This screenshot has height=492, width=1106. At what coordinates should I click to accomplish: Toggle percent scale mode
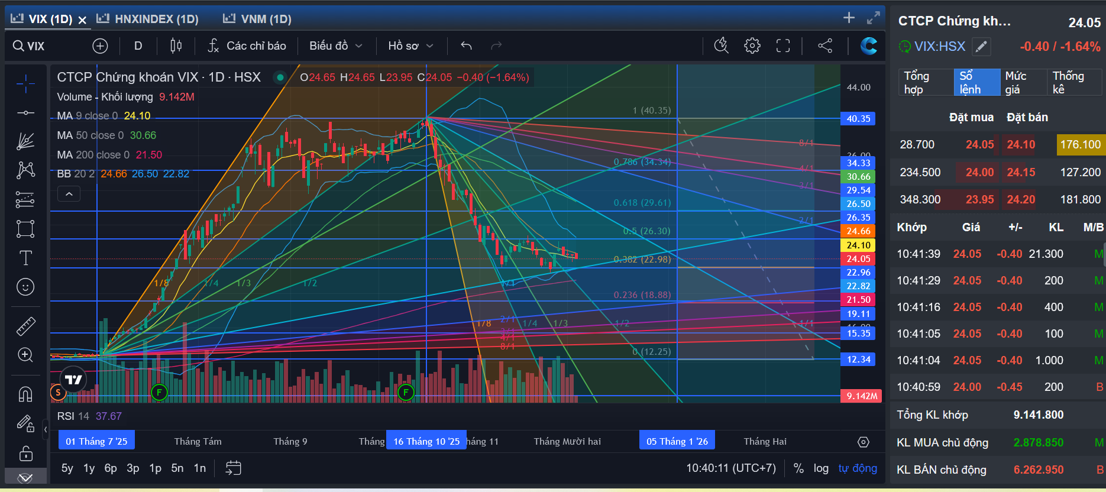click(x=798, y=468)
